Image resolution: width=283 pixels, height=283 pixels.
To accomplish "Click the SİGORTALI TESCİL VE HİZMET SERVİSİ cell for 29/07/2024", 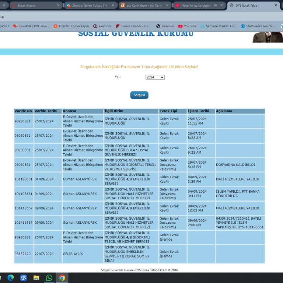I will (131, 165).
